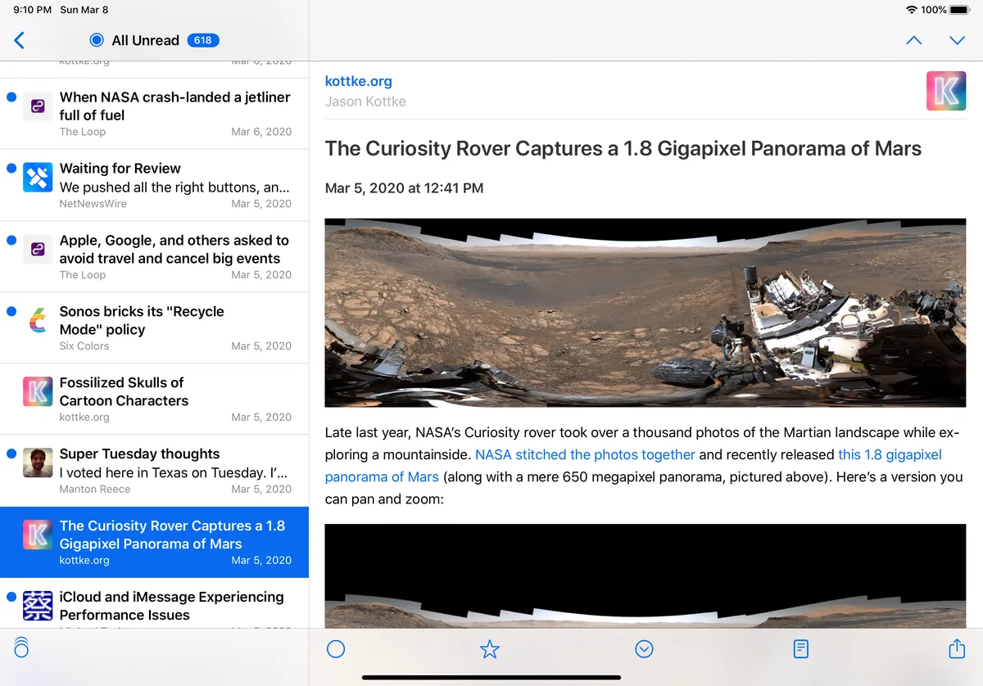
Task: Jump to the next article with down chevron
Action: pyautogui.click(x=956, y=40)
